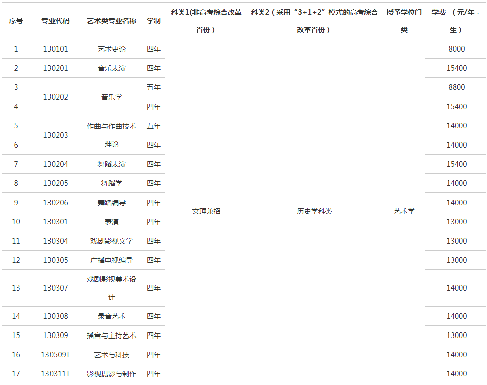The image size is (487, 385).
Task: Click major code 130509T
Action: pyautogui.click(x=55, y=355)
